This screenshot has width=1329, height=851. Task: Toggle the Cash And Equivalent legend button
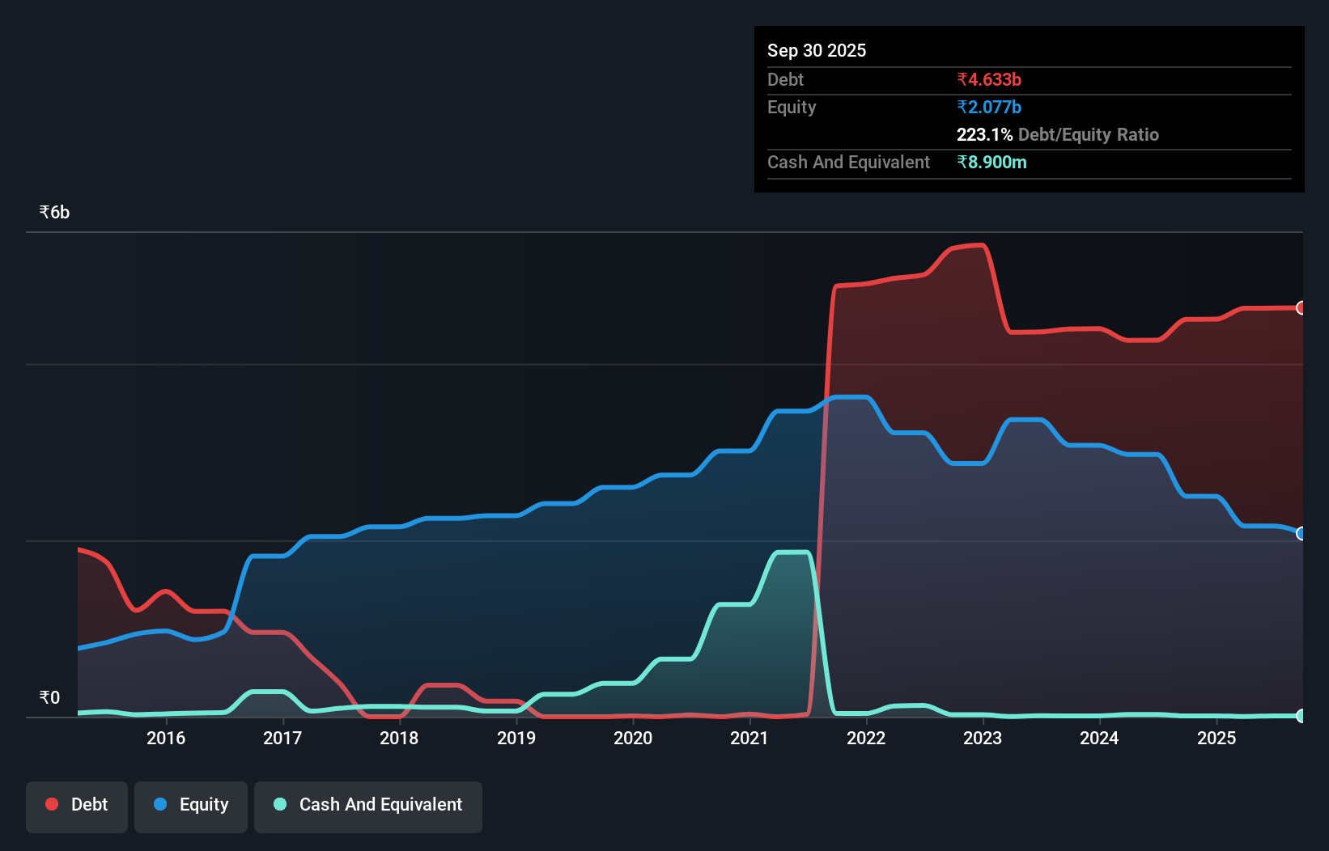pyautogui.click(x=368, y=807)
